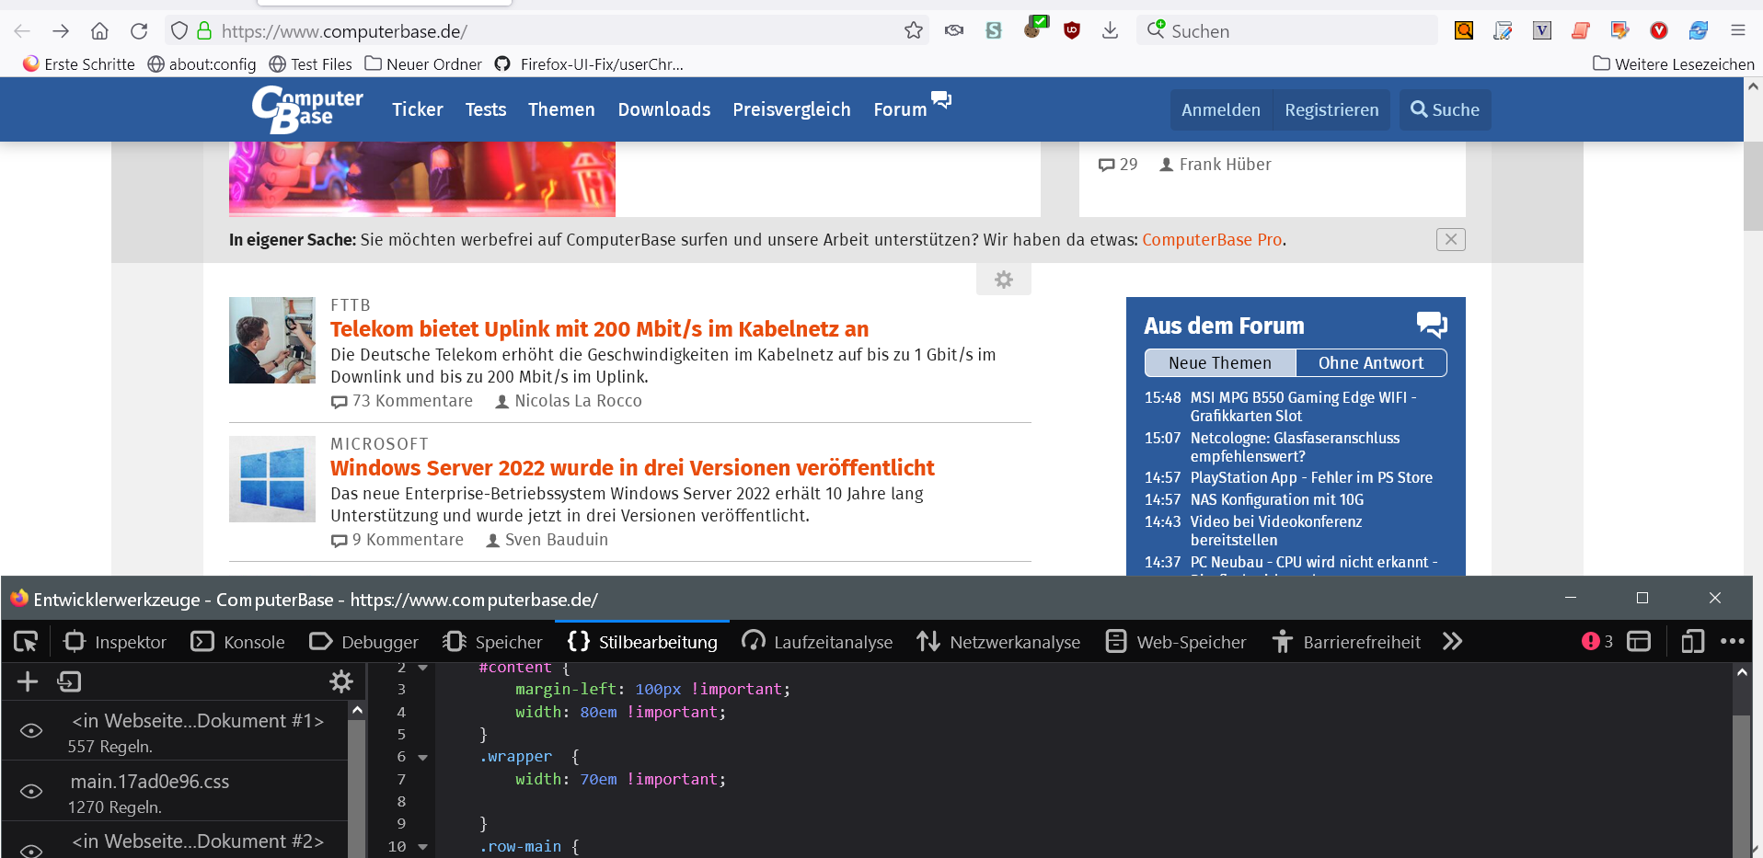Bookmark this page with star icon
1763x858 pixels.
point(913,30)
